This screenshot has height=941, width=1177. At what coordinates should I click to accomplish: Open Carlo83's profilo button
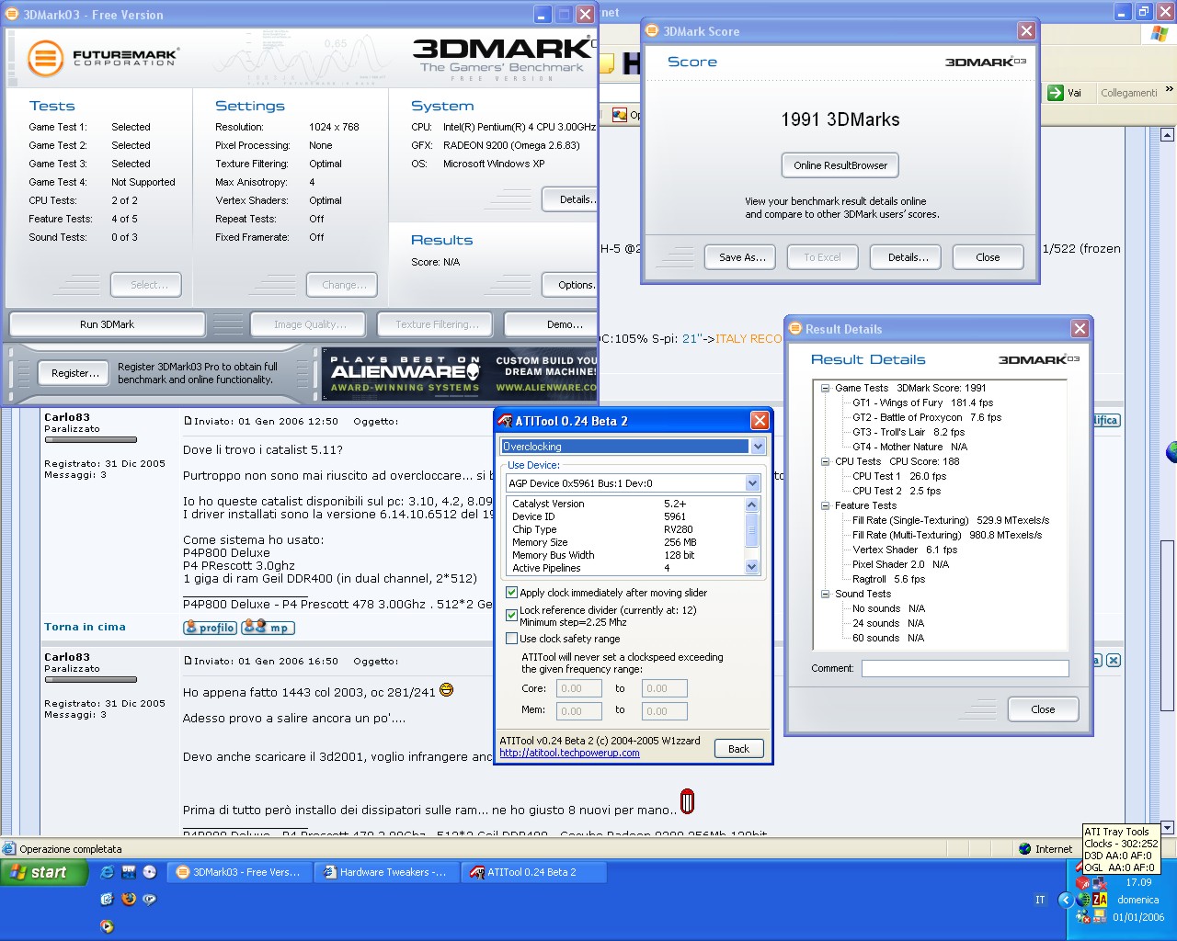click(211, 628)
